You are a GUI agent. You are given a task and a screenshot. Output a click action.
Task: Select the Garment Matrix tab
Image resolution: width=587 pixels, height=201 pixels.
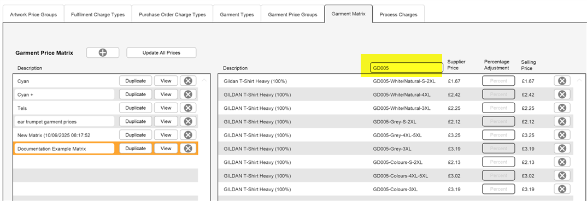(x=348, y=14)
